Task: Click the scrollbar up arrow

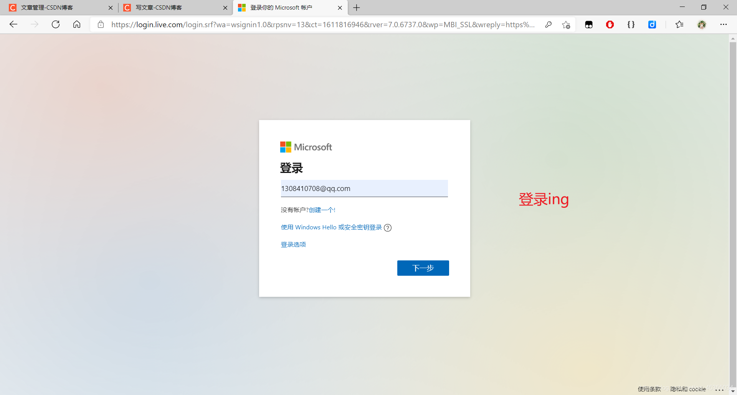Action: [733, 38]
